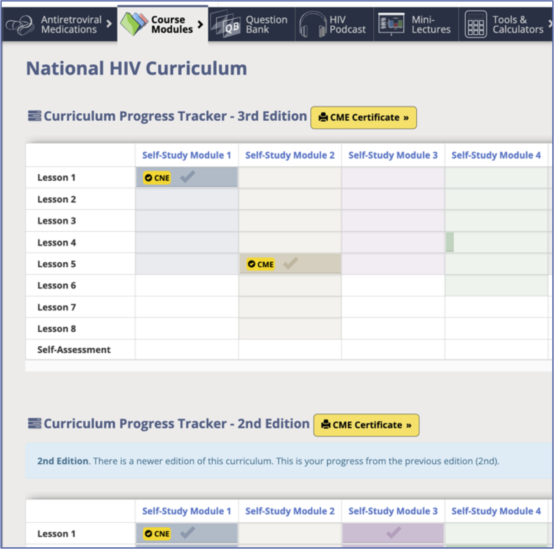554x549 pixels.
Task: Open Self-Study Module 1 link in 3rd Edition
Action: (187, 155)
